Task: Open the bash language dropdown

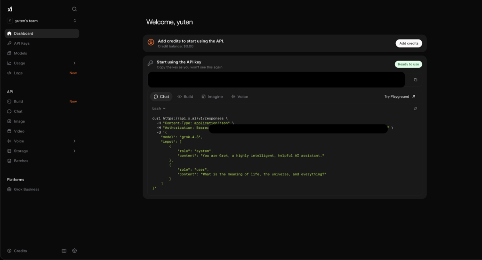Action: [x=159, y=109]
